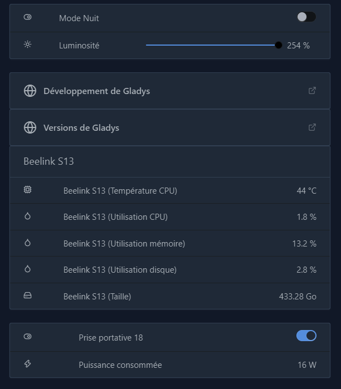Click the CPU chip icon for Température CPU
Viewport: 341px width, 389px height.
[27, 190]
